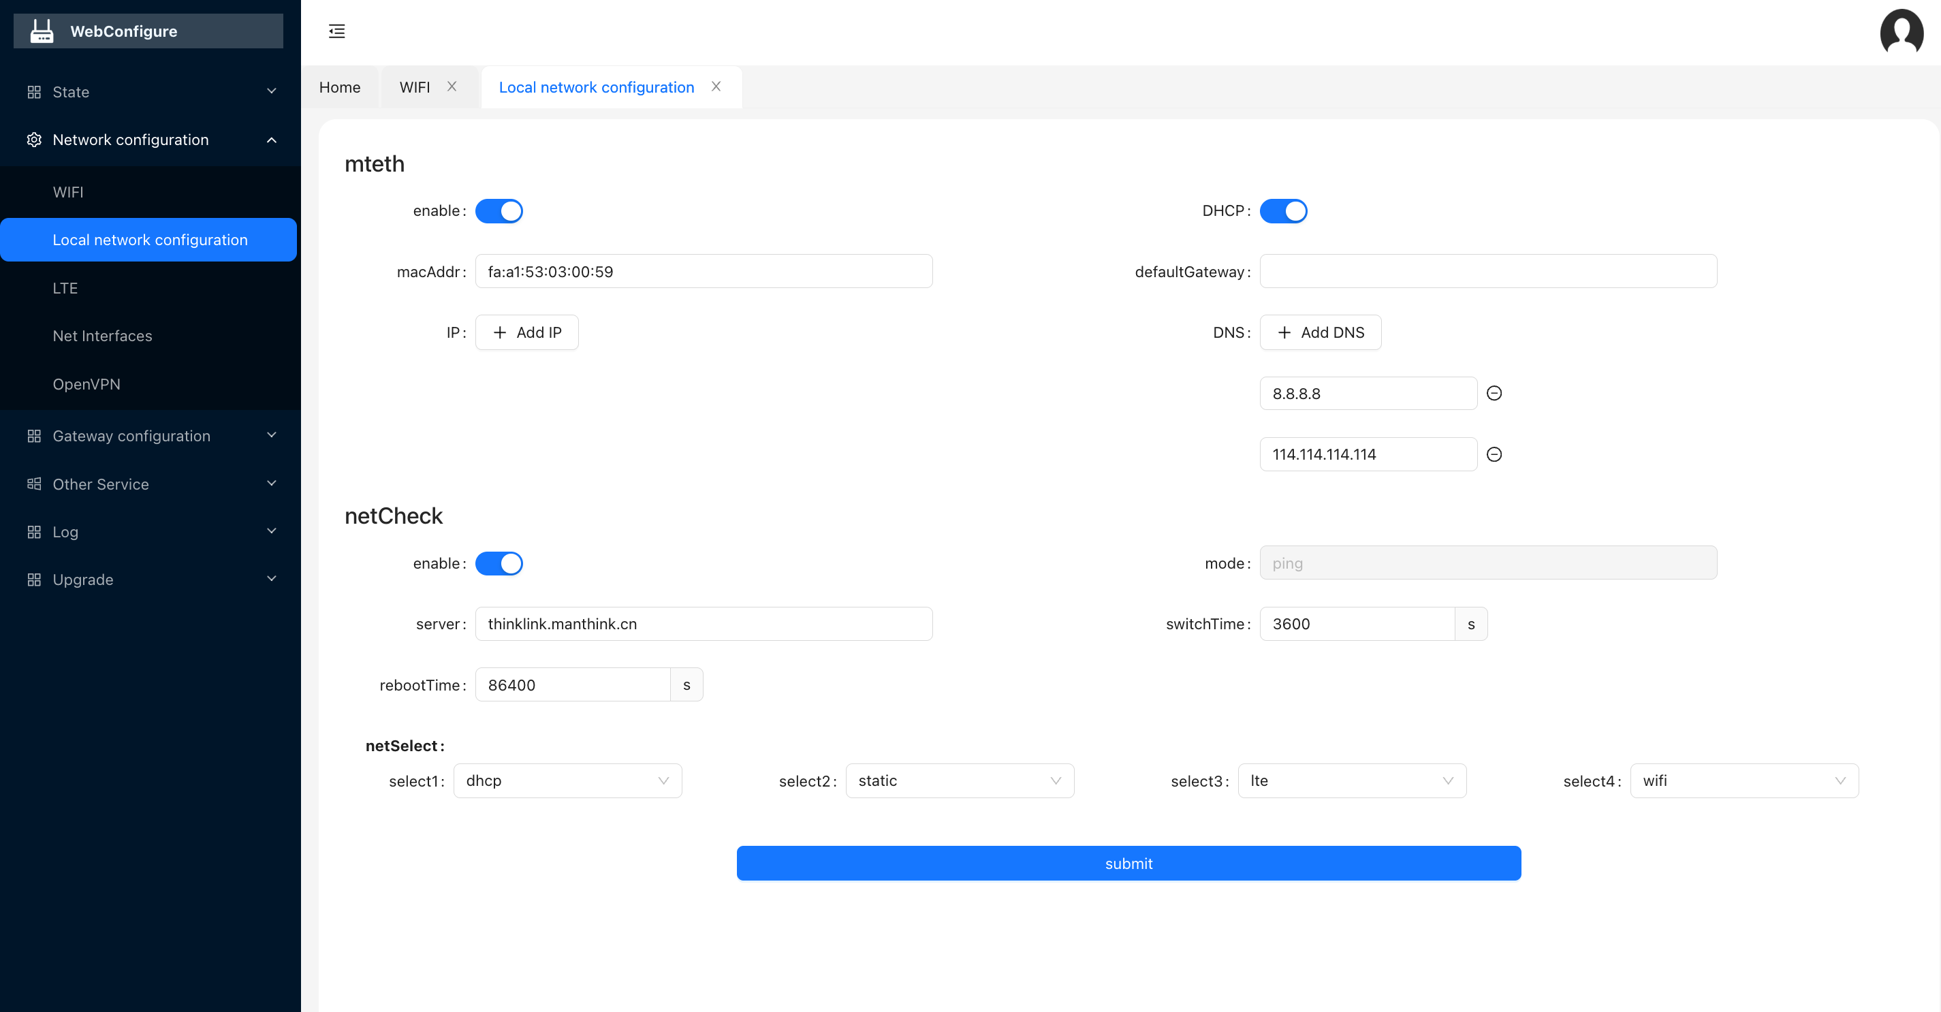This screenshot has width=1941, height=1012.
Task: Submit the network configuration form
Action: pos(1129,864)
